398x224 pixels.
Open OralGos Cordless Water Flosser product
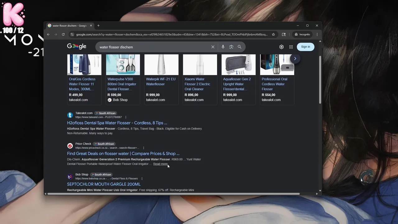tap(82, 84)
